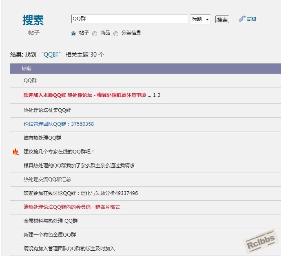
Task: Select the 商品 radio button
Action: 95,34
